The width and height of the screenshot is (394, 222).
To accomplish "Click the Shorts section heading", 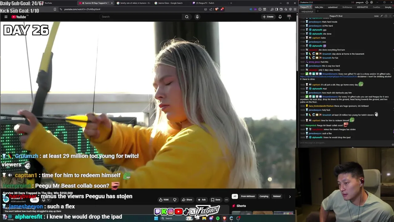I will [x=241, y=206].
